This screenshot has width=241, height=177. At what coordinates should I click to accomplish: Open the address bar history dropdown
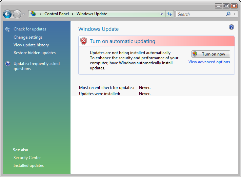[162, 14]
